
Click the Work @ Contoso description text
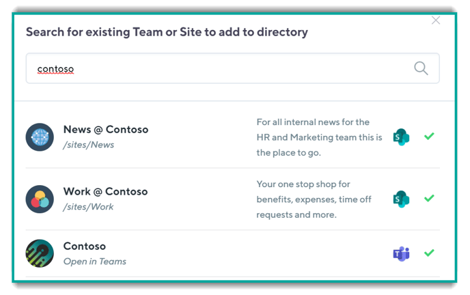click(x=314, y=199)
